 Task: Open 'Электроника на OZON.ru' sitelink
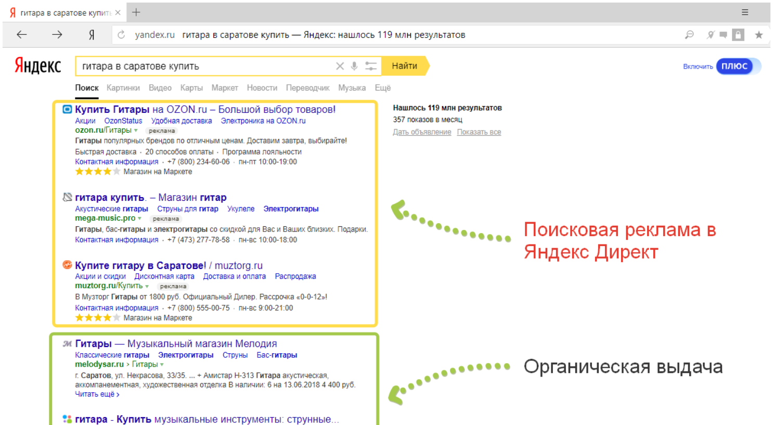[263, 121]
